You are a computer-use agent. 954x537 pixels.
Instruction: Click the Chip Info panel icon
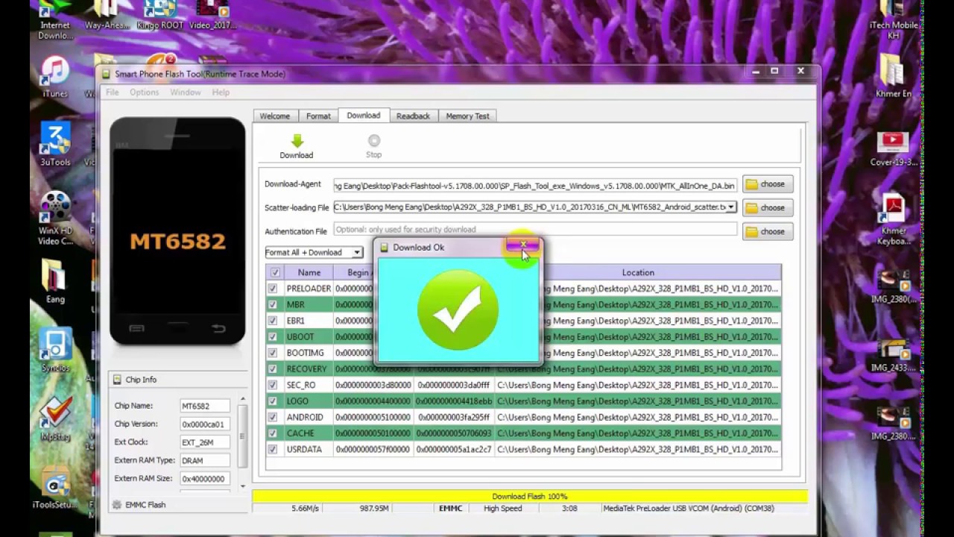click(117, 380)
